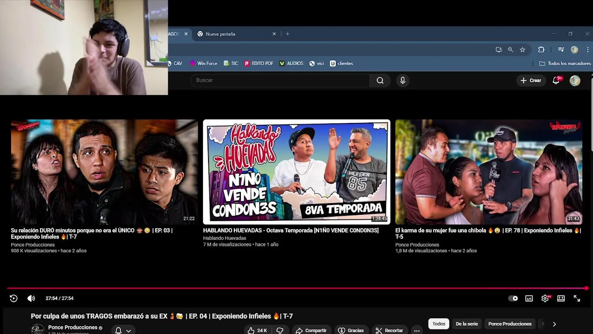Viewport: 593px width, 334px height.
Task: Play the HABLANDO HUEVADAS suggested video thumbnail
Action: coord(296,172)
